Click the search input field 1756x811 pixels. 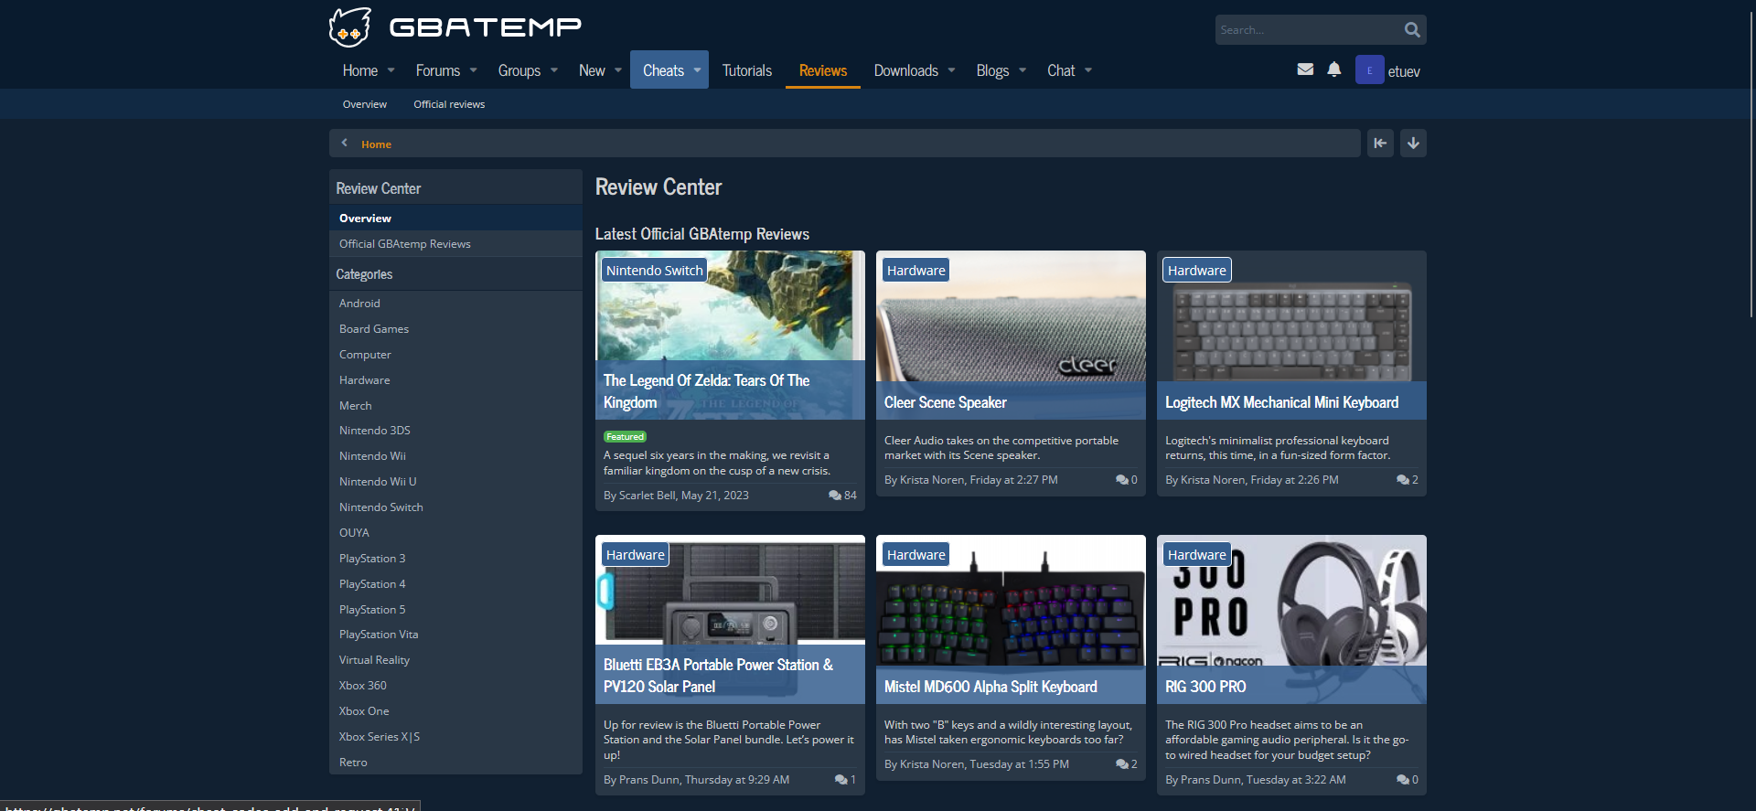coord(1308,30)
